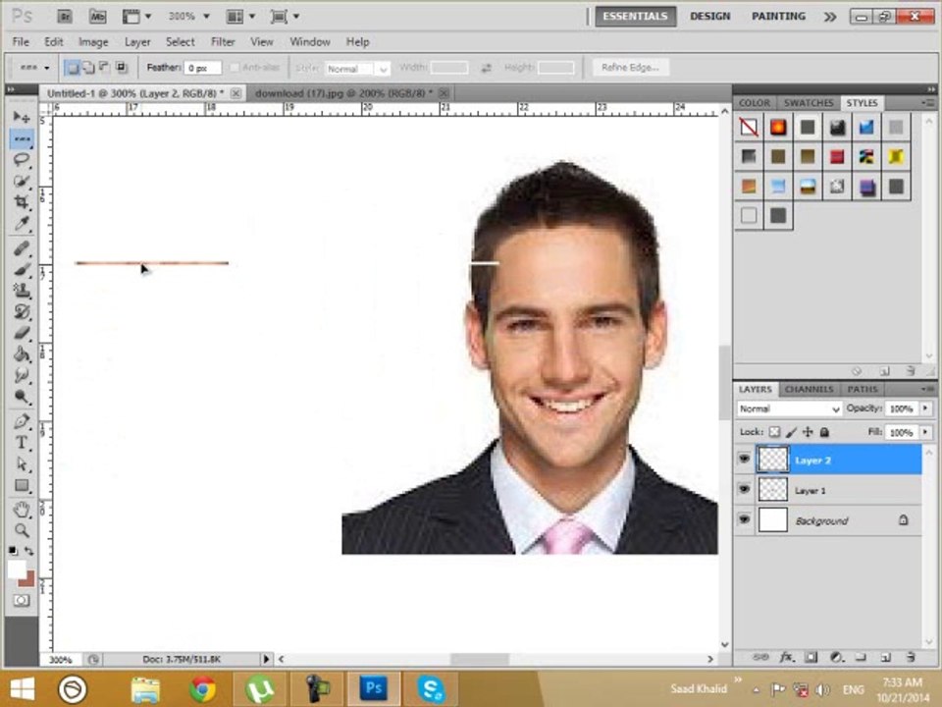
Task: Switch to the Channels tab
Action: click(x=809, y=389)
